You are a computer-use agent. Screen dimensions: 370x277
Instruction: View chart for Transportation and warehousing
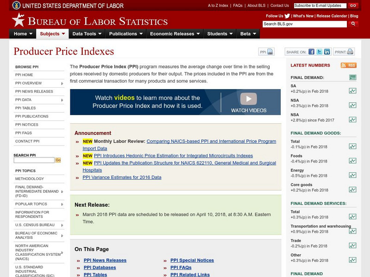tap(352, 231)
